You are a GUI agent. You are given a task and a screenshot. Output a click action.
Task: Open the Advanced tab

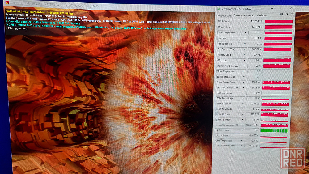pyautogui.click(x=249, y=15)
